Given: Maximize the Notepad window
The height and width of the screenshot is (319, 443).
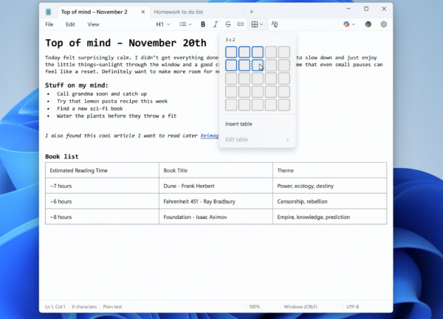Looking at the screenshot, I should click(x=366, y=9).
